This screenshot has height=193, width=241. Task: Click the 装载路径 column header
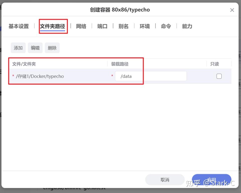point(120,64)
